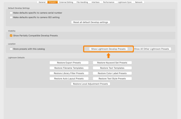Open the External Editing tab
Screen dimensions: 181x119
point(66,2)
